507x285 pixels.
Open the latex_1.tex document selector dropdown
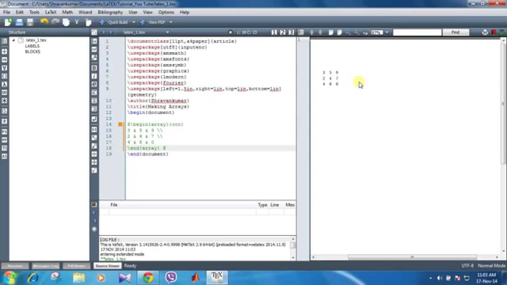pos(168,32)
